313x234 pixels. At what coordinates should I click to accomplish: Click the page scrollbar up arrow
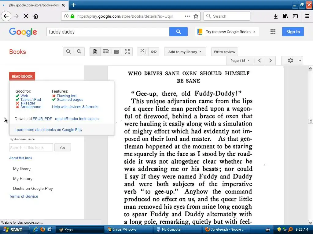311,69
